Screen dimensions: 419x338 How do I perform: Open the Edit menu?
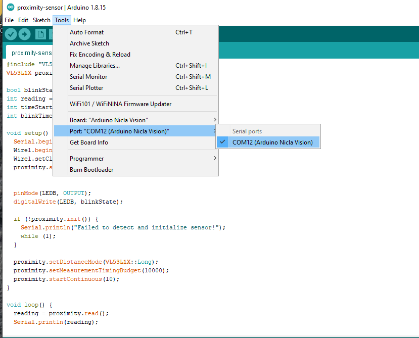23,20
